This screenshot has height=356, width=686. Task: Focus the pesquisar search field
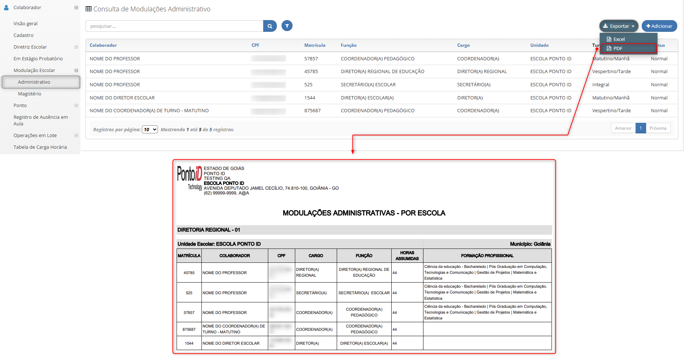click(174, 26)
